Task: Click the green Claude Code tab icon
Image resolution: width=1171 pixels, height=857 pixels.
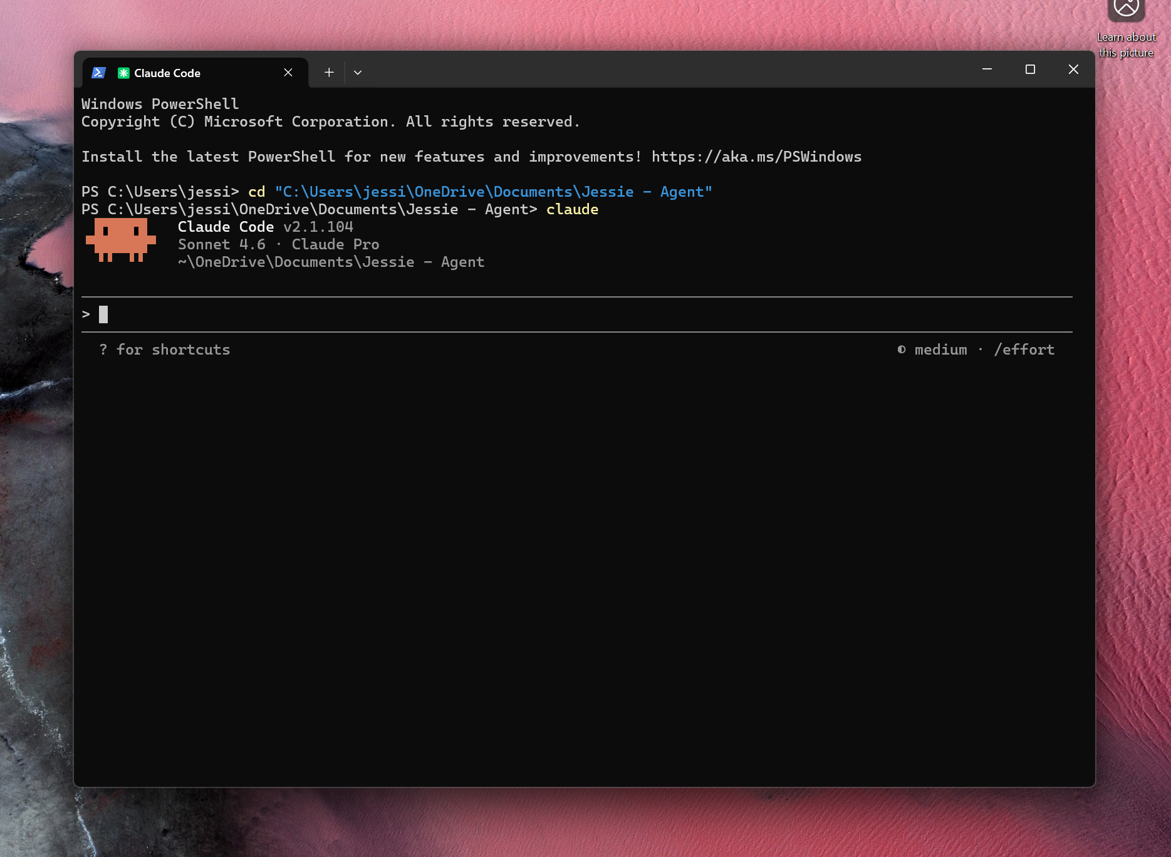Action: (x=123, y=73)
